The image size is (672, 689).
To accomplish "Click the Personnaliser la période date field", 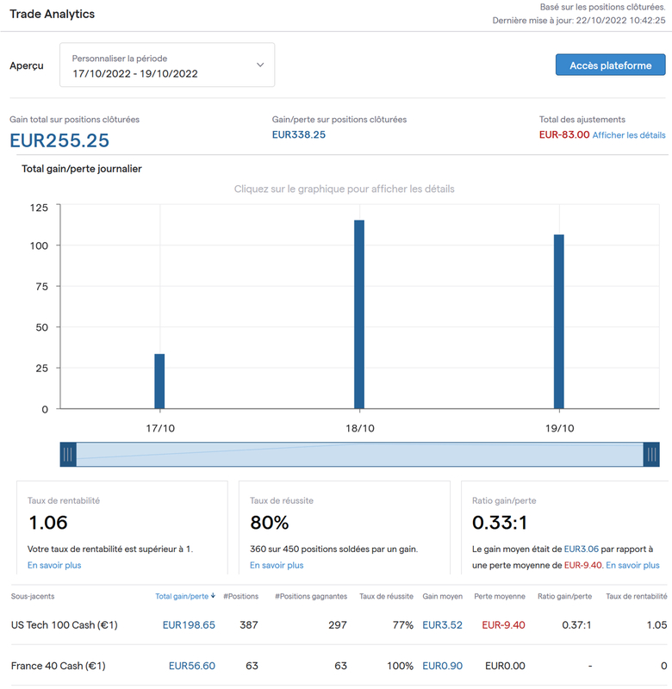I will coord(167,65).
